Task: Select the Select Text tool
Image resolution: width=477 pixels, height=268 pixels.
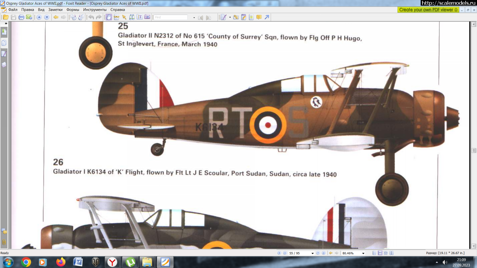Action: click(x=140, y=17)
